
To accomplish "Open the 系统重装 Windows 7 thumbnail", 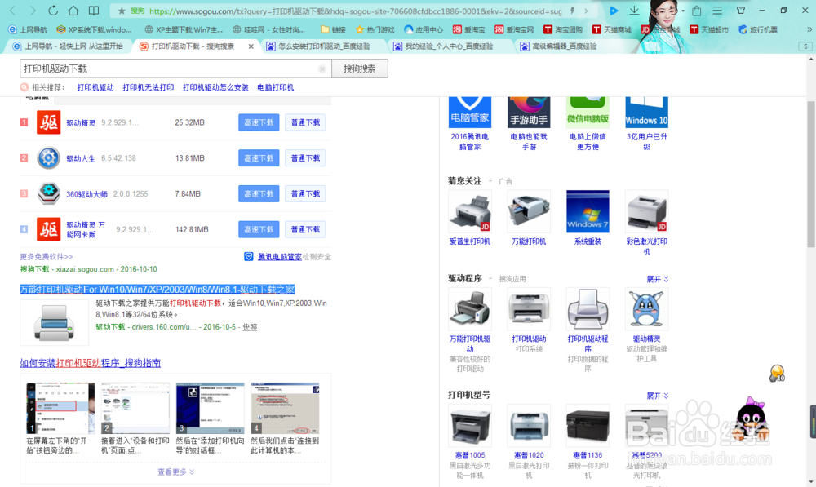I will click(588, 212).
